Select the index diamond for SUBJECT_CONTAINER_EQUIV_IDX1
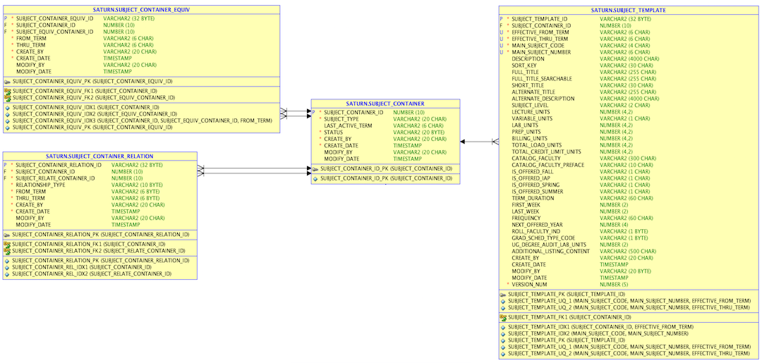 click(7, 108)
